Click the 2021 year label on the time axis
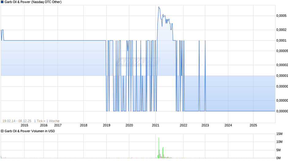 156,125
